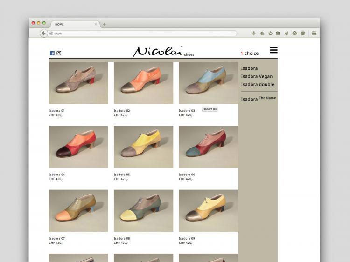View the Isadora 09 shoe image
This screenshot has width=350, height=262.
[209, 211]
